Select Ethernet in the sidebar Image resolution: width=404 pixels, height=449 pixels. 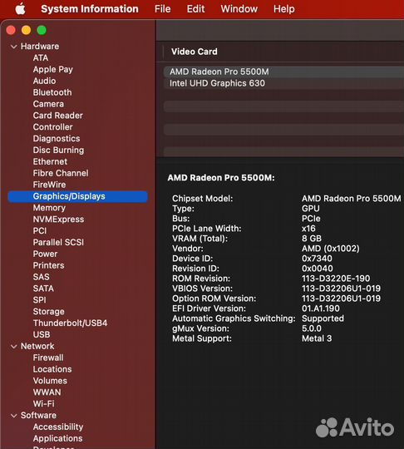50,161
